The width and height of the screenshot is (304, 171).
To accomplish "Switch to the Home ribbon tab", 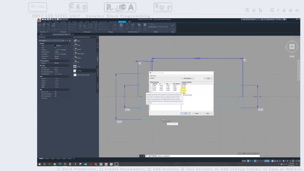I will pyautogui.click(x=45, y=22).
